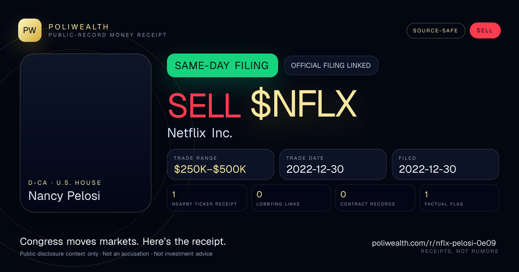Viewport: 519px width, 272px height.
Task: Click the Nancy Pelosi name
Action: [x=64, y=196]
